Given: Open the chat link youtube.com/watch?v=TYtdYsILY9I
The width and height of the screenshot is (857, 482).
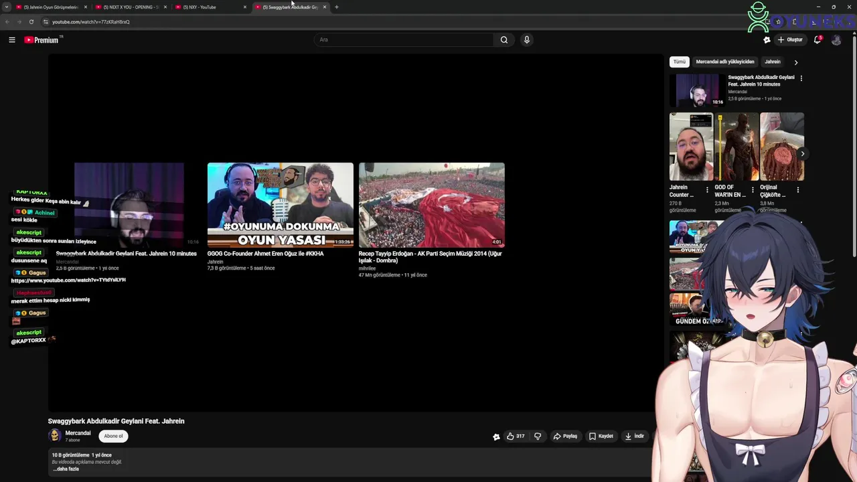Looking at the screenshot, I should coord(68,280).
